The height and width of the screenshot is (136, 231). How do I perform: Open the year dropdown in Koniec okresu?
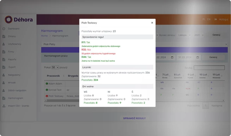coord(199,35)
